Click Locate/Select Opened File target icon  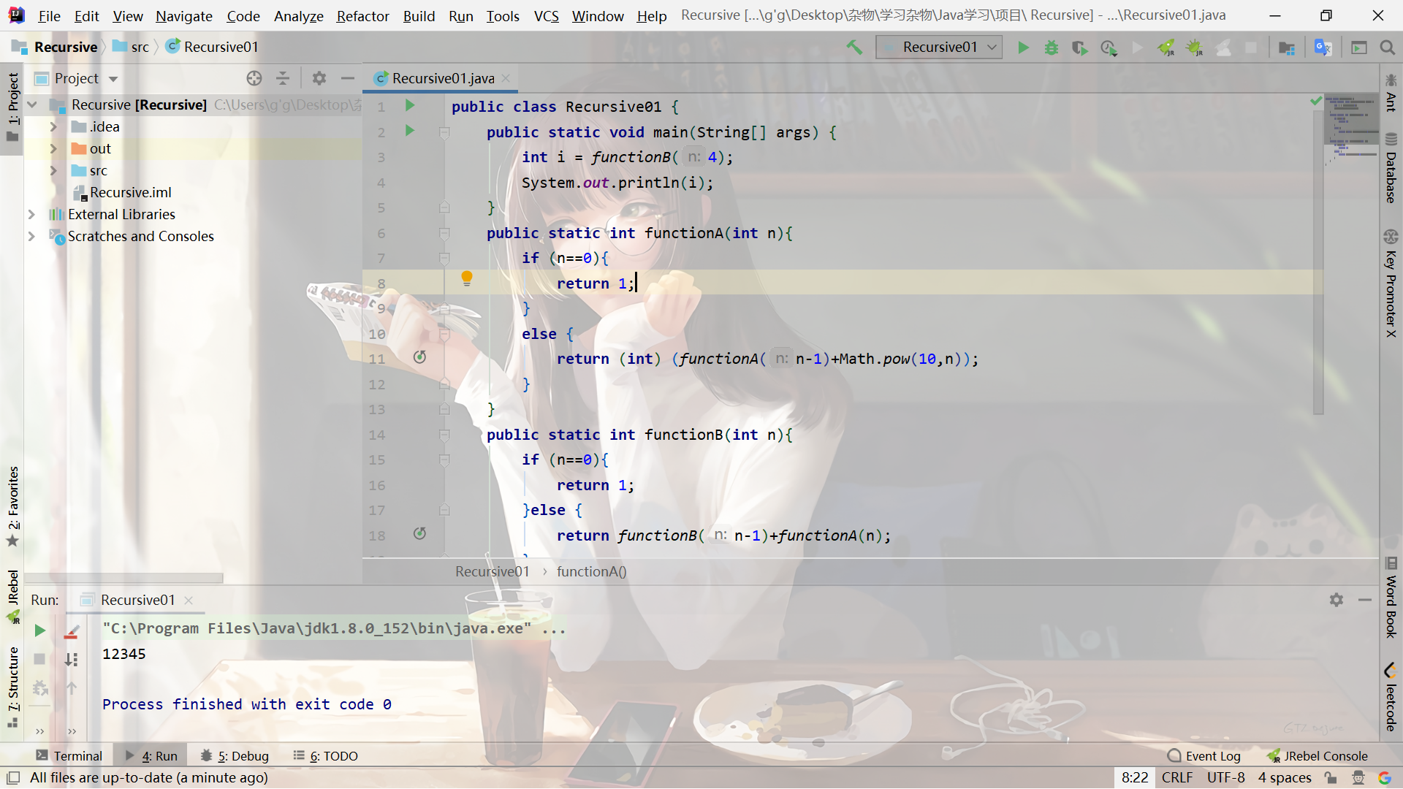(254, 78)
